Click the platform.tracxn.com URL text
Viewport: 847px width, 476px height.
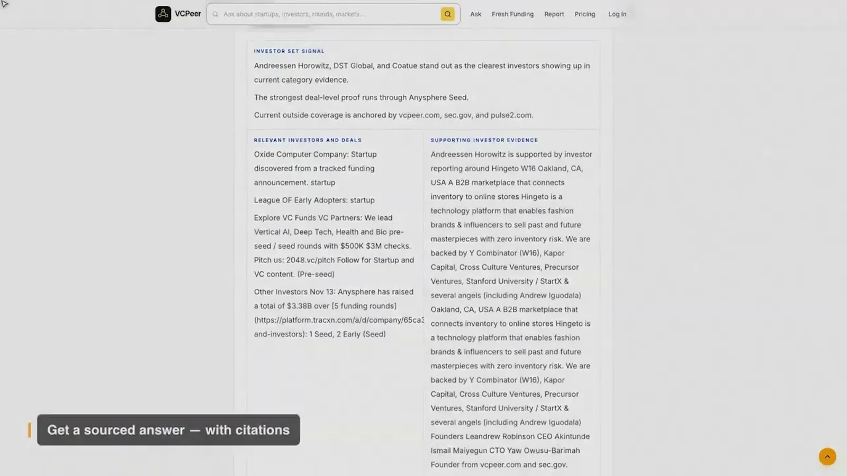[x=339, y=320]
